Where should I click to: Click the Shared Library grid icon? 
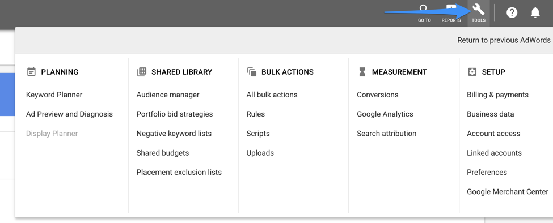(141, 72)
